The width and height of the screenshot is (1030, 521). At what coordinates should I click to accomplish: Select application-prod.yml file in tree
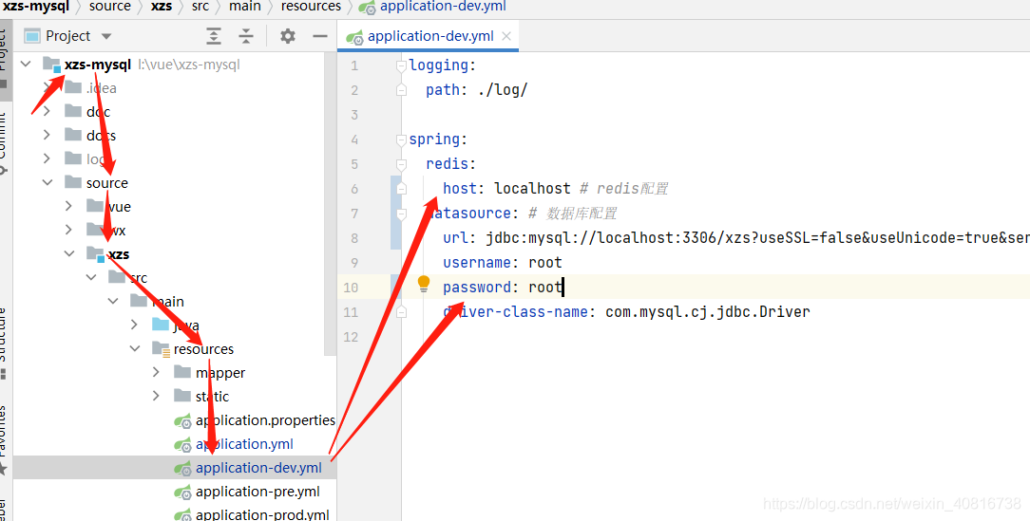[262, 514]
